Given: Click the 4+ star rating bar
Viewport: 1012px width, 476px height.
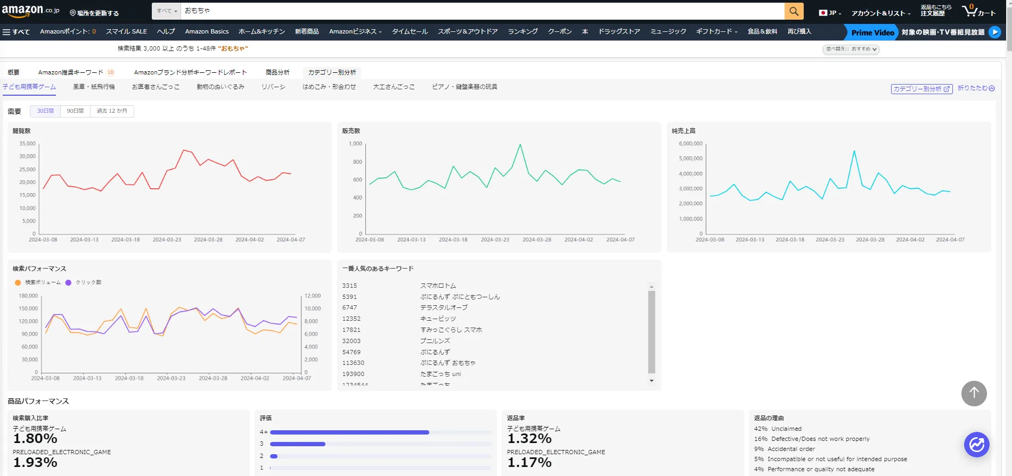Looking at the screenshot, I should pyautogui.click(x=380, y=432).
